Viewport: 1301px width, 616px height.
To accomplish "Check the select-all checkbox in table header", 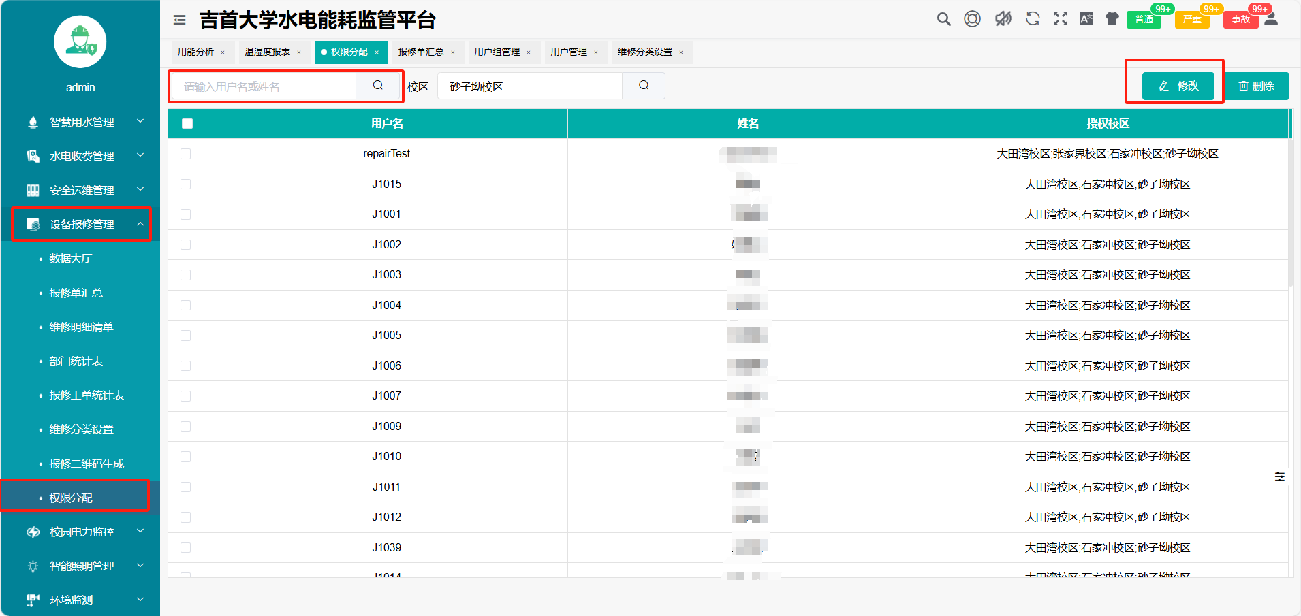I will coord(187,124).
